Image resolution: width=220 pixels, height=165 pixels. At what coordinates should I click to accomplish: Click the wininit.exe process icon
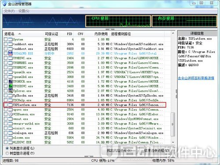11,128
